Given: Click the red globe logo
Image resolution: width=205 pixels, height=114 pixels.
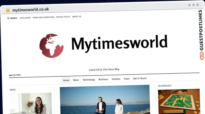Looking at the screenshot, I should [x=52, y=46].
